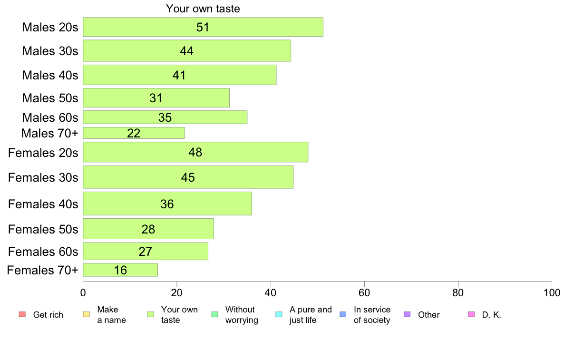Select the Other purple legend swatch

tap(407, 314)
